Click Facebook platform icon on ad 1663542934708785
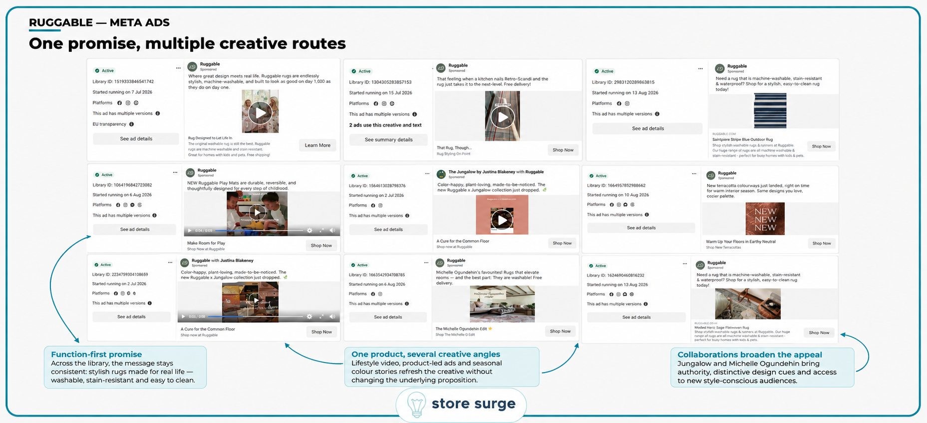The height and width of the screenshot is (423, 927). pyautogui.click(x=372, y=294)
